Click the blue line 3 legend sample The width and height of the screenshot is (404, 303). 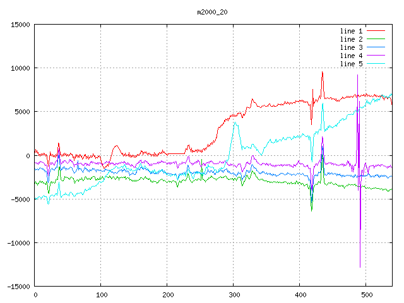click(x=376, y=47)
